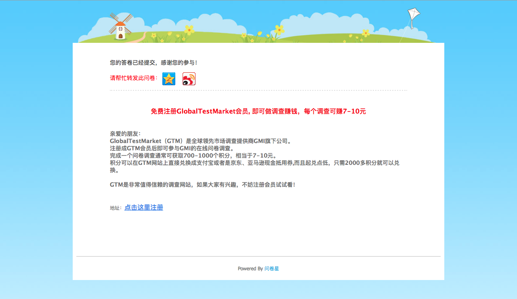This screenshot has height=299, width=517.
Task: Click the red label 请帮忙转发此问卷:
Action: click(134, 78)
